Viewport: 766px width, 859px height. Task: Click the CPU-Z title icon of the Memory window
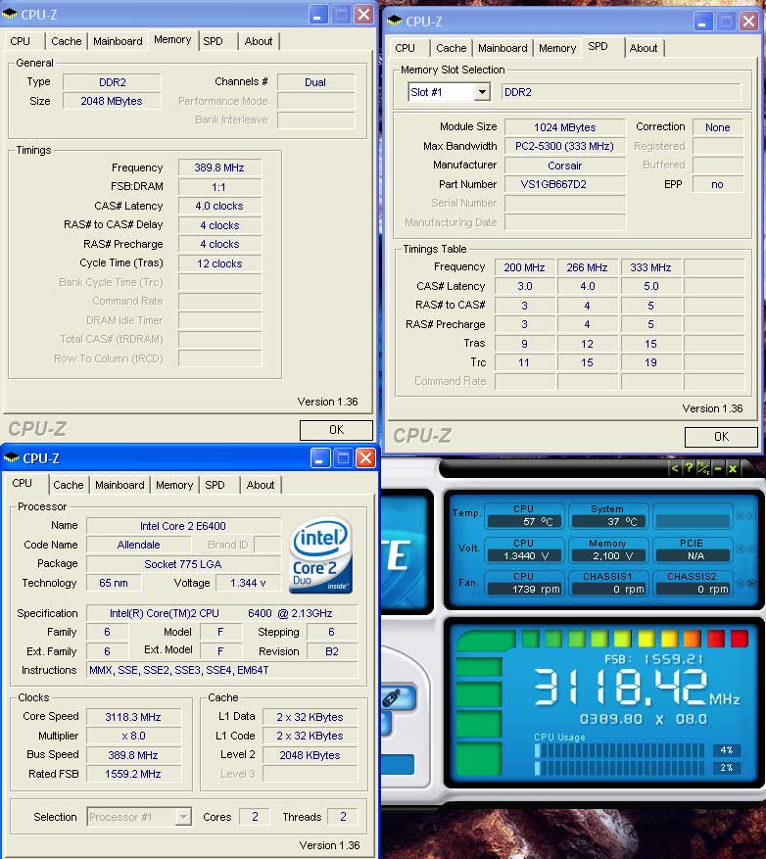click(10, 15)
